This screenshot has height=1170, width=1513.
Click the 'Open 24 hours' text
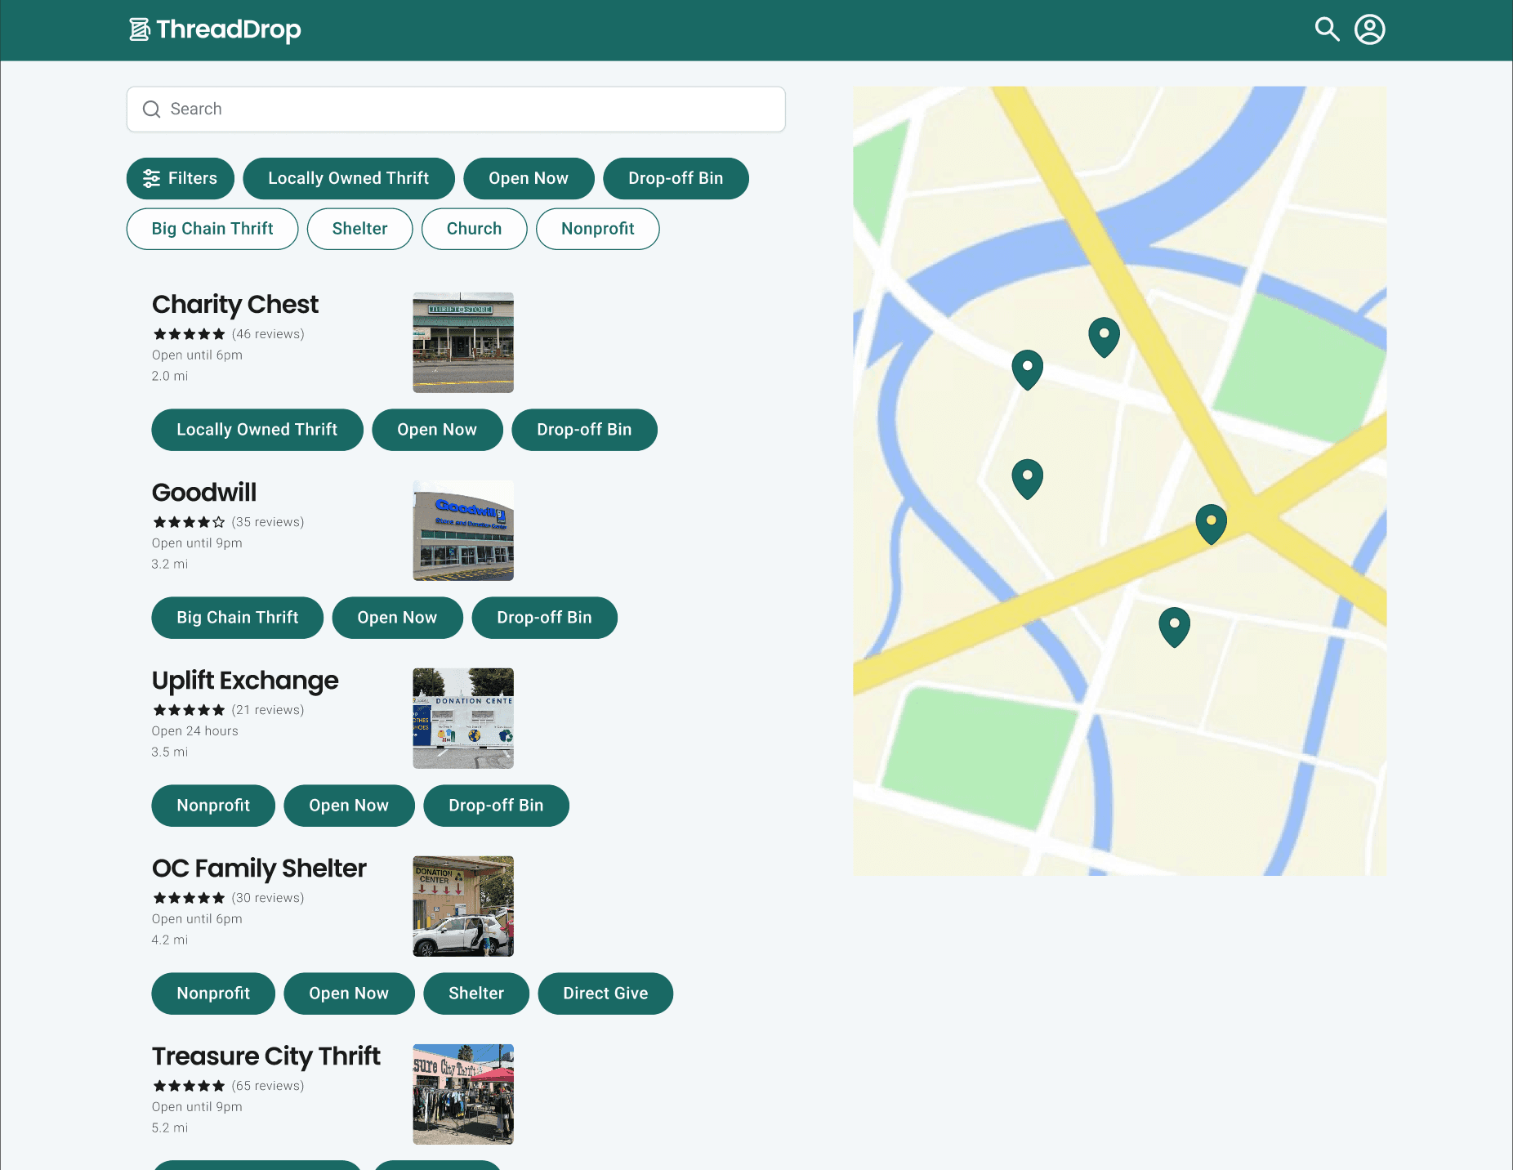coord(195,731)
